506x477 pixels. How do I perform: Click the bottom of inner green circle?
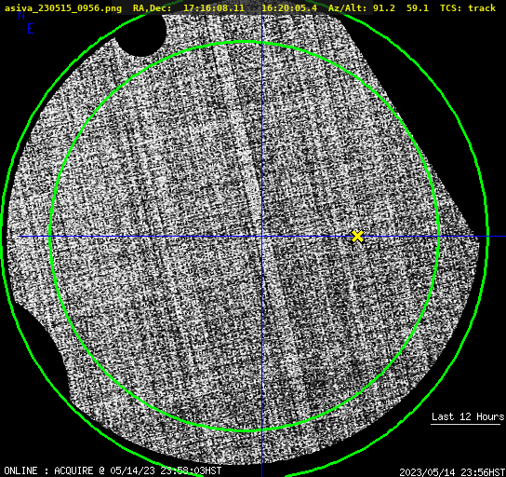tap(245, 430)
